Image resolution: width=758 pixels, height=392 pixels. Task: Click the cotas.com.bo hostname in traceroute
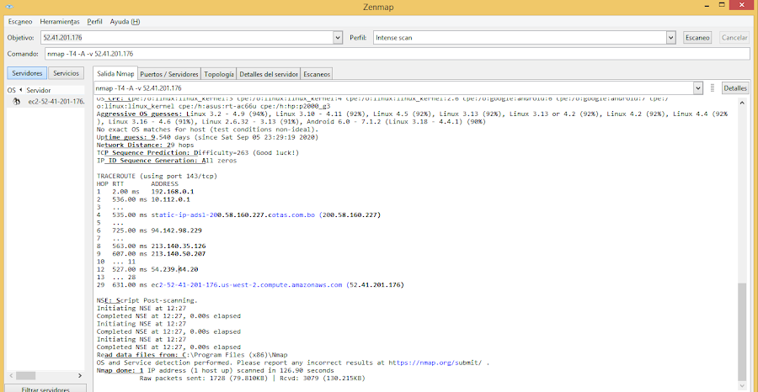pyautogui.click(x=234, y=215)
